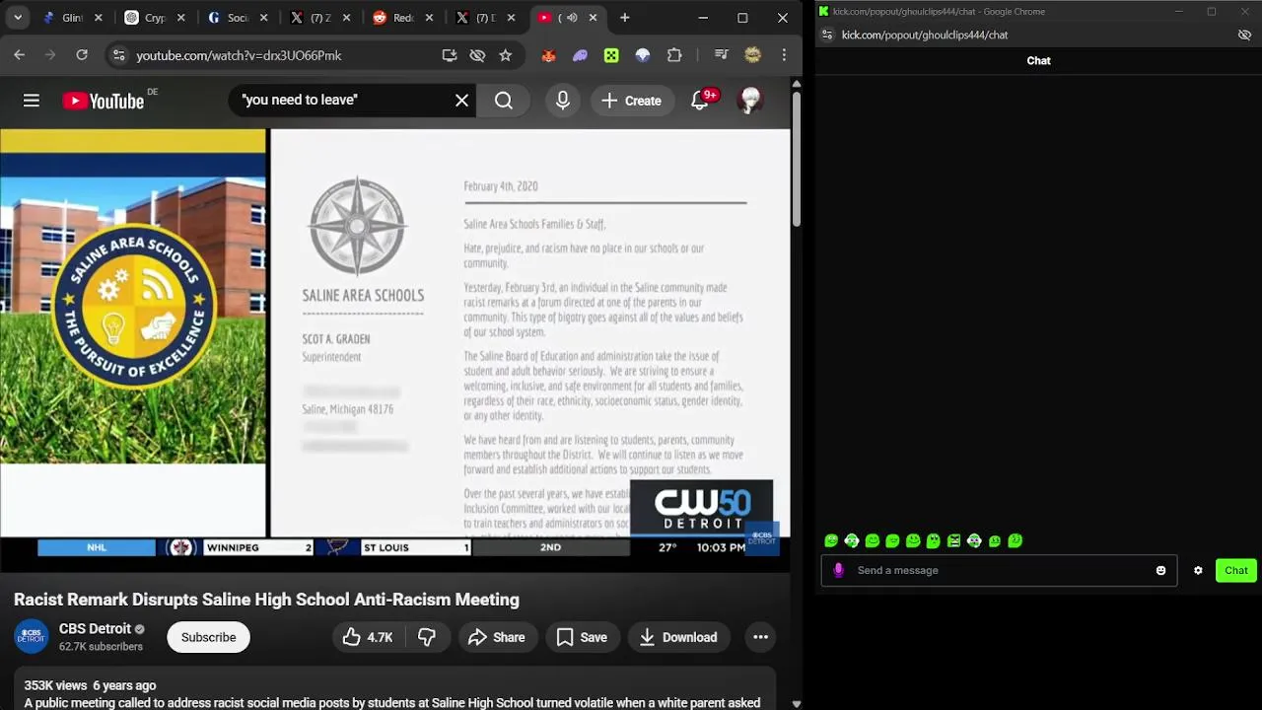The width and height of the screenshot is (1262, 710).
Task: Mute the YouTube tab audio icon
Action: click(571, 18)
